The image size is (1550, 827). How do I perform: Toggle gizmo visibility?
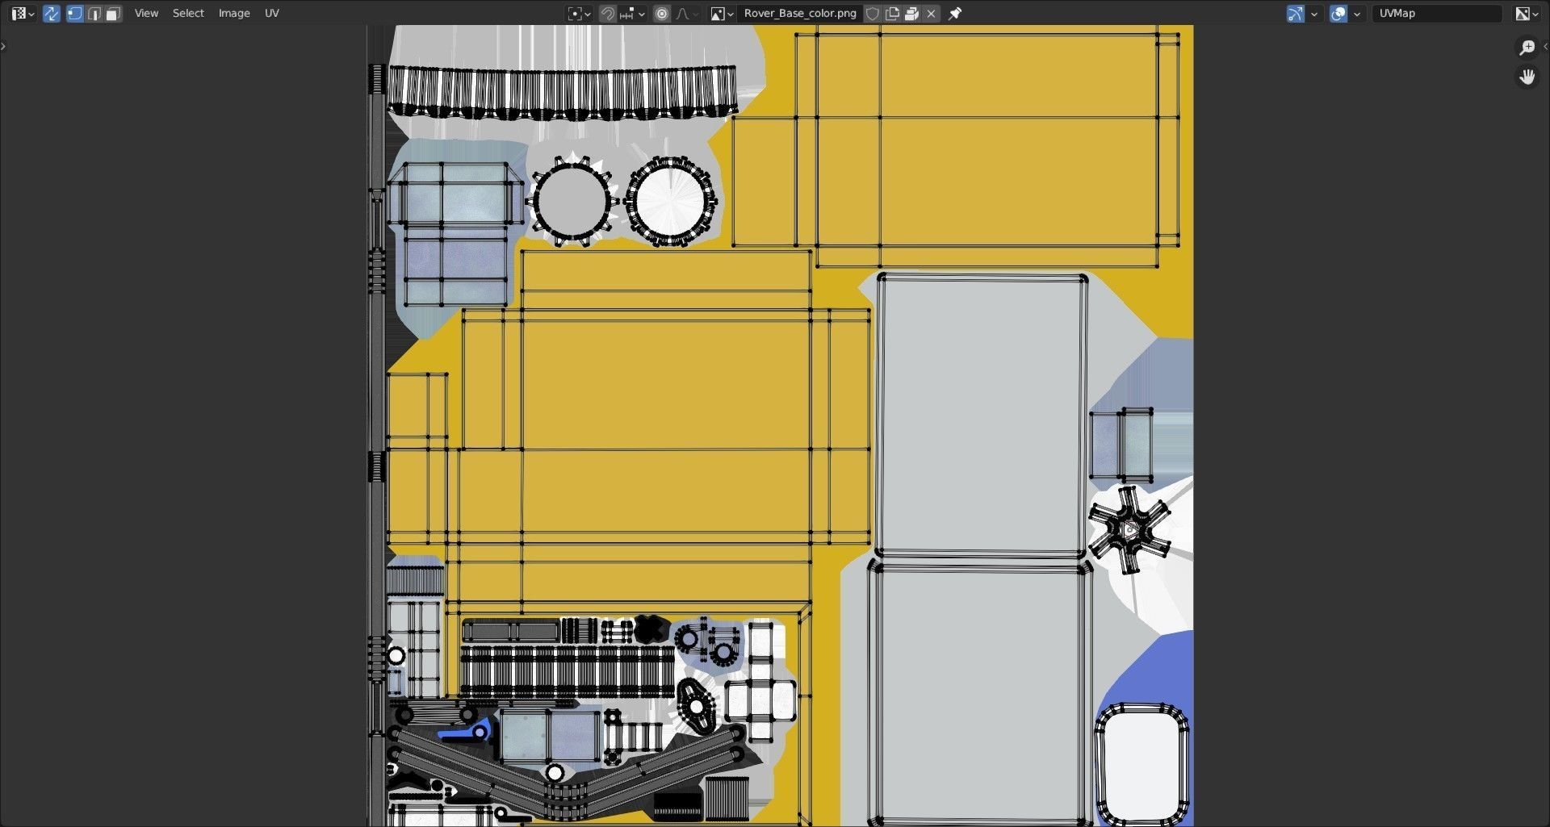(x=1296, y=13)
